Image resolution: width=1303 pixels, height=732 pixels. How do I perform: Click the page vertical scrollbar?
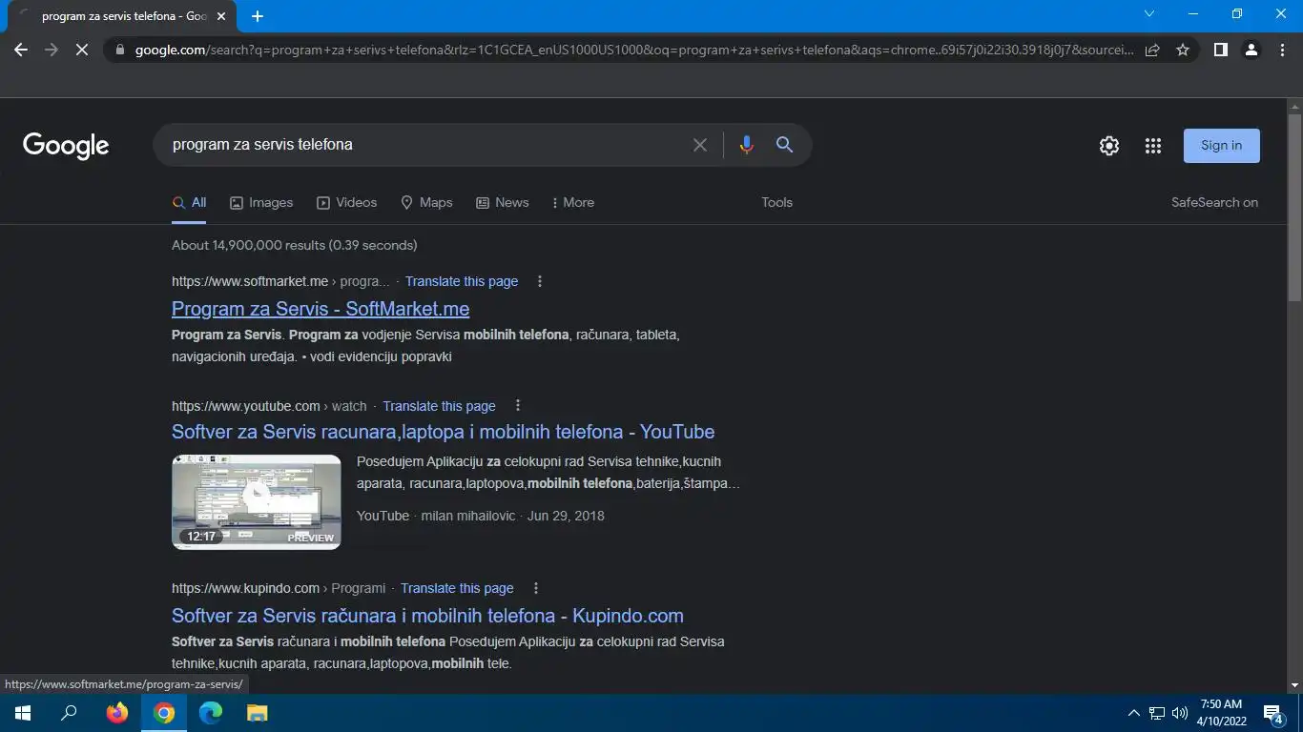[x=1294, y=206]
